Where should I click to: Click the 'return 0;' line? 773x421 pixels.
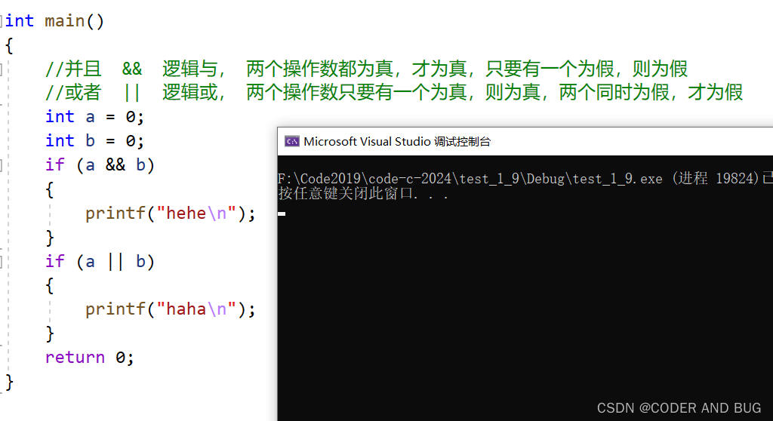[90, 358]
